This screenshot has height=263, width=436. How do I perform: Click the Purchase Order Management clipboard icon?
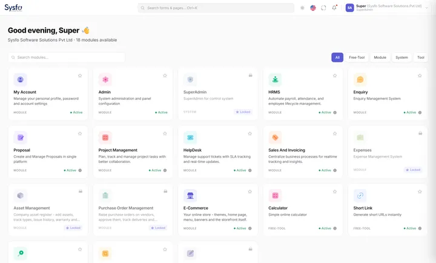click(105, 196)
